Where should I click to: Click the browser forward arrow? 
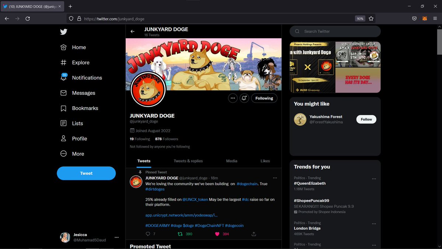[17, 18]
